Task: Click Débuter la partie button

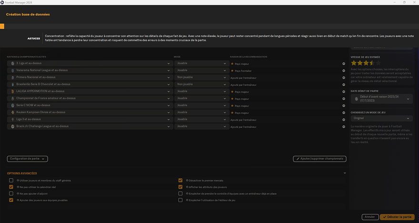Action: click(x=397, y=217)
